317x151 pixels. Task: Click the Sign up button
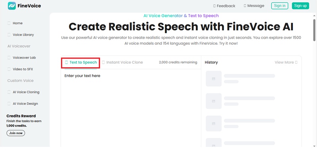pyautogui.click(x=300, y=6)
